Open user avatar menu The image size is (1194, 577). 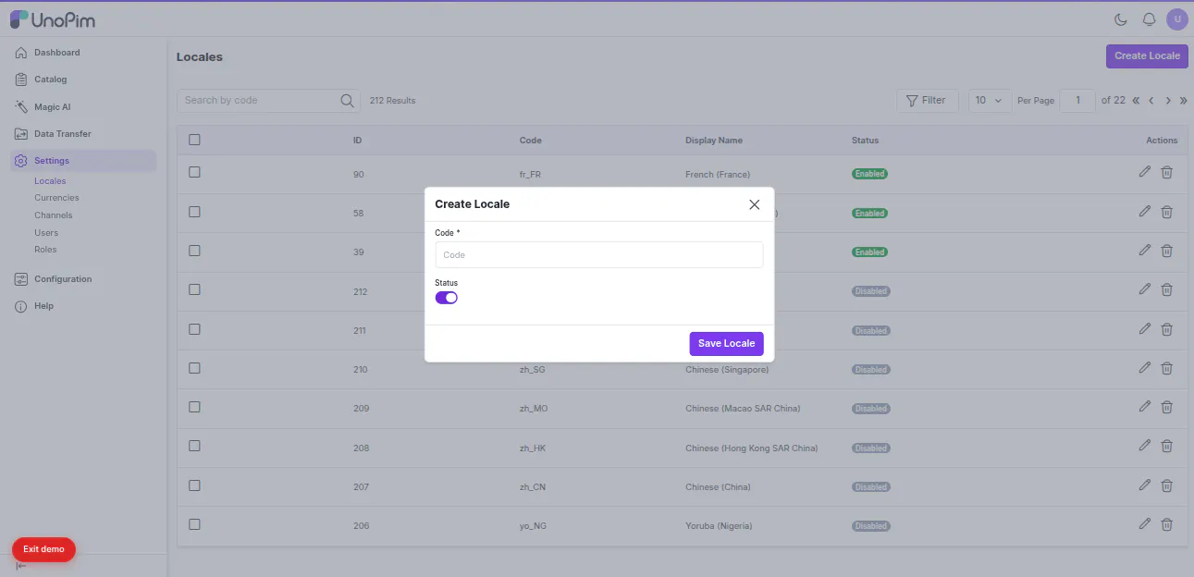[1176, 19]
